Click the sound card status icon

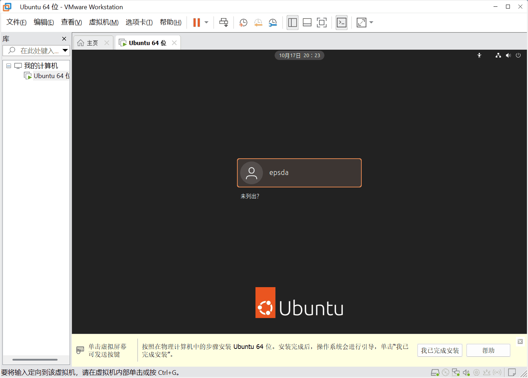[466, 373]
